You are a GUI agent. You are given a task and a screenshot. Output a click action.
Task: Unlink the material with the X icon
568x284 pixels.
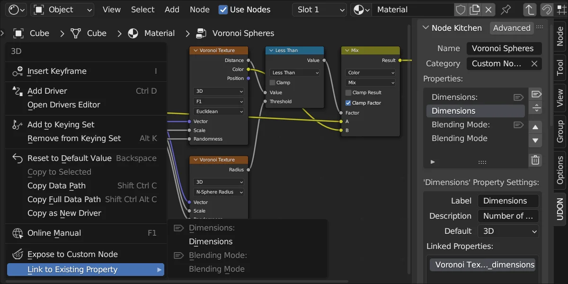(x=488, y=9)
